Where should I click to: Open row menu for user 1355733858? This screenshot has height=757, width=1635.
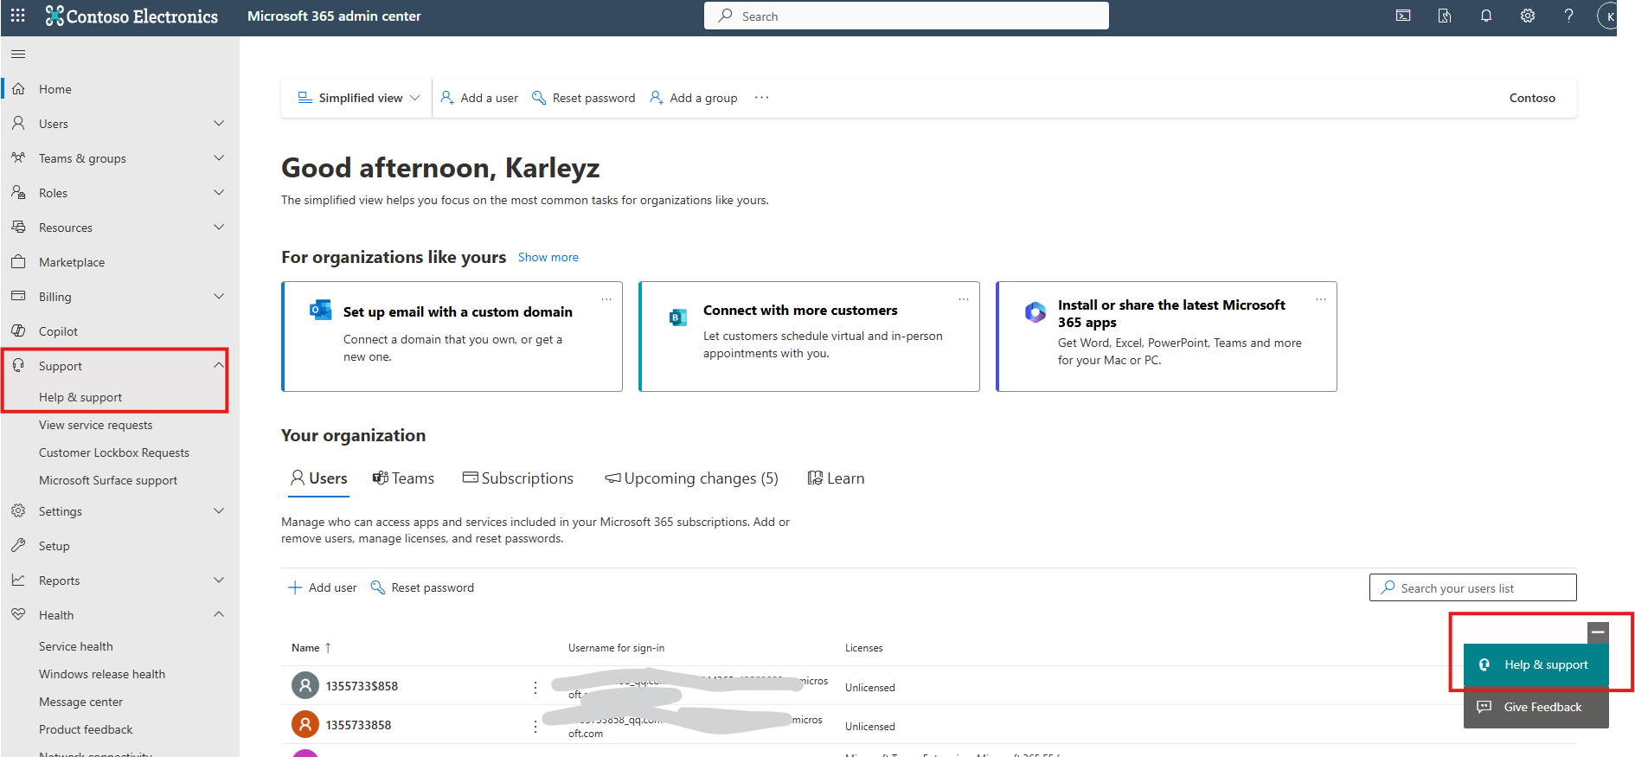click(x=535, y=726)
